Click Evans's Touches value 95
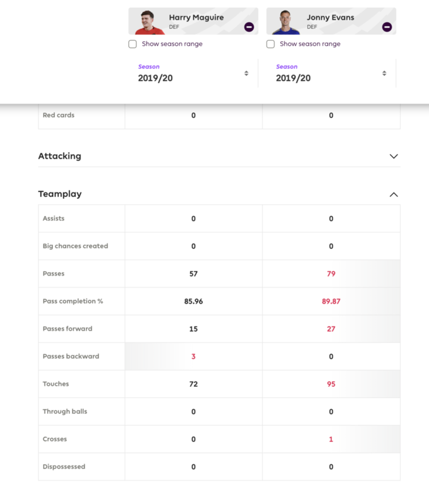Viewport: 429px width, 491px height. [x=331, y=384]
